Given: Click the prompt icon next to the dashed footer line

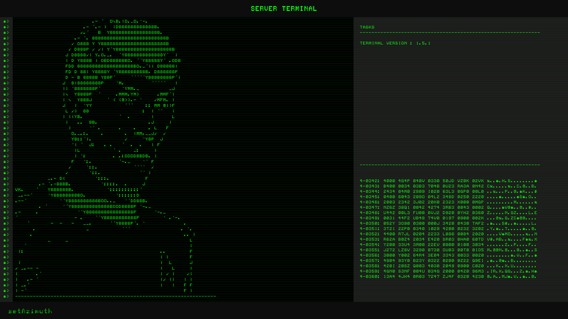Looking at the screenshot, I should coord(6,296).
